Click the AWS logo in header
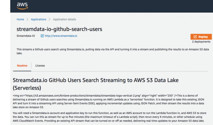 (22, 6)
